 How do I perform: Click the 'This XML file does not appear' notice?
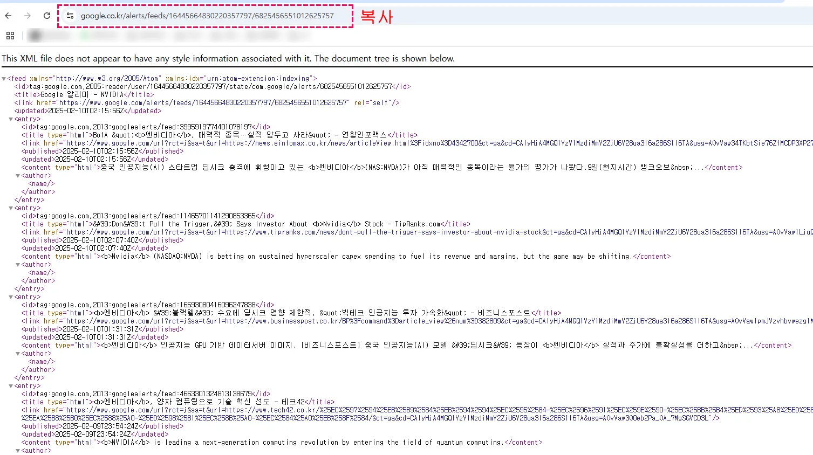tap(228, 58)
